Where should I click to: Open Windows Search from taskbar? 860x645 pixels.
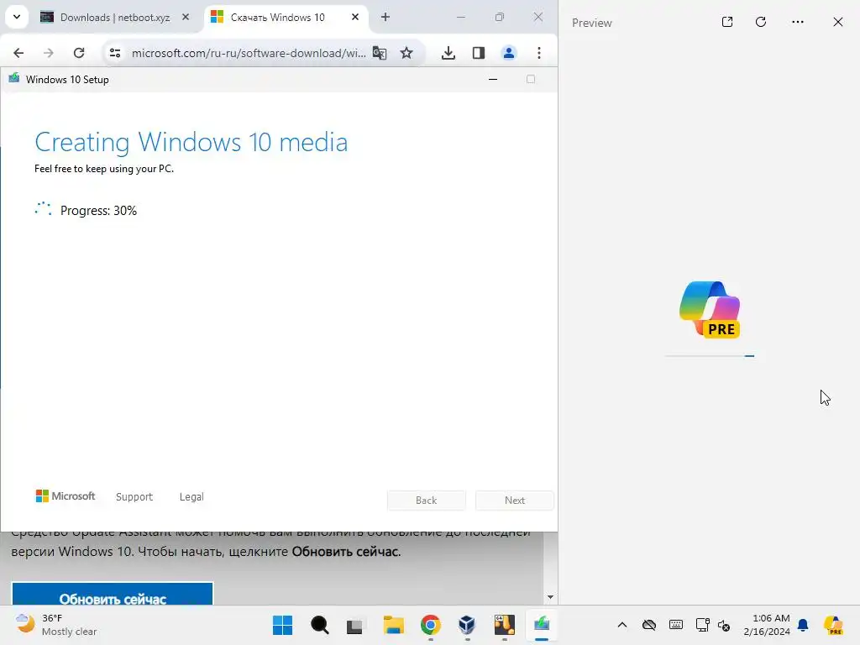click(x=320, y=625)
